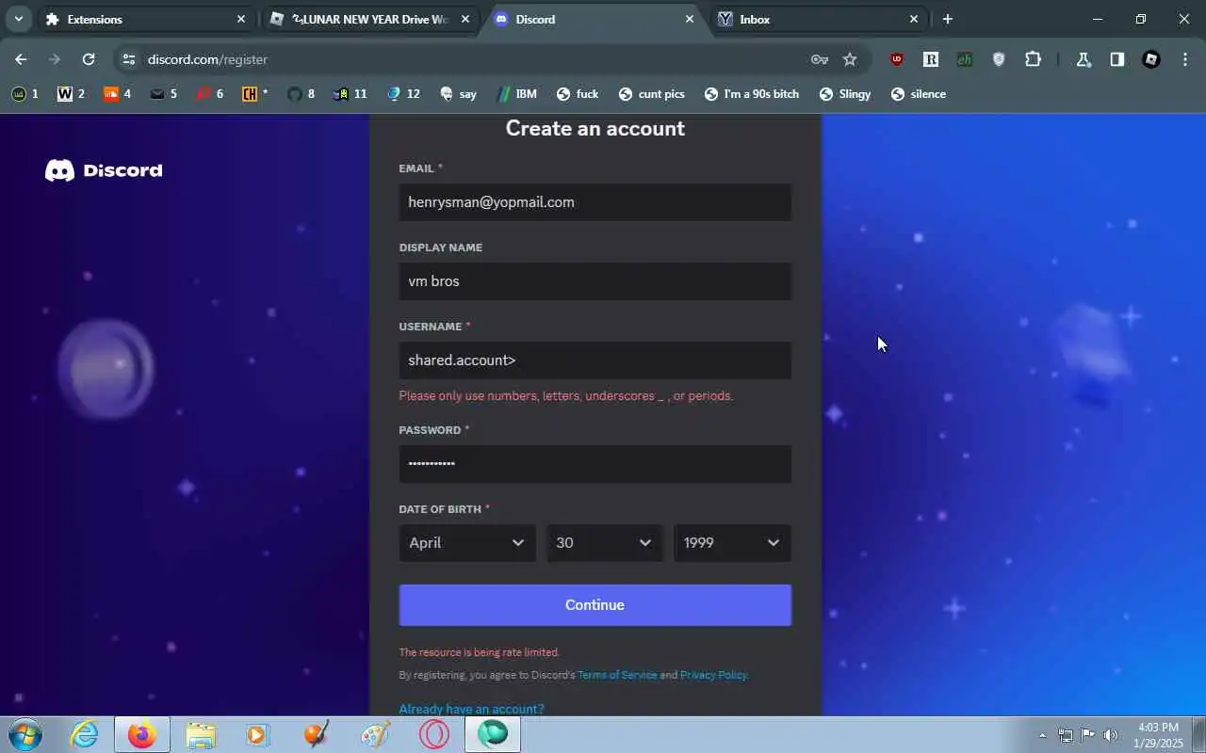Switch to the Inbox tab

818,19
